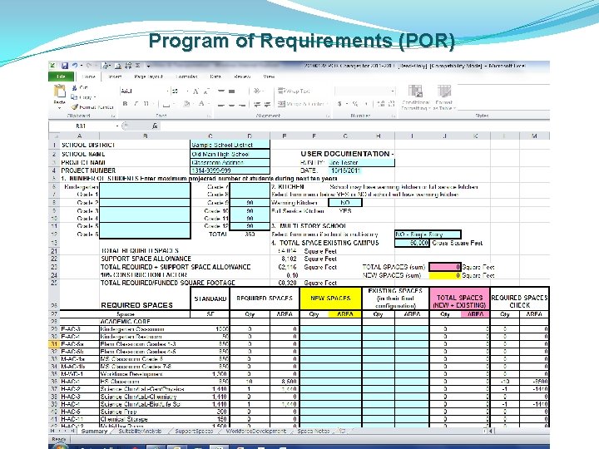
Task: Click the Top Align icon
Action: [x=221, y=91]
